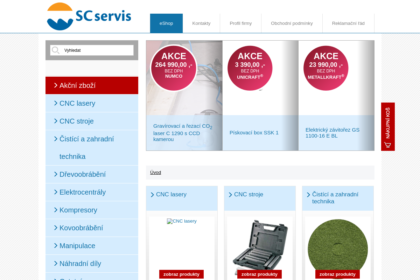420x280 pixels.
Task: Click the chevron beside Náhradní díly
Action: coord(56,263)
